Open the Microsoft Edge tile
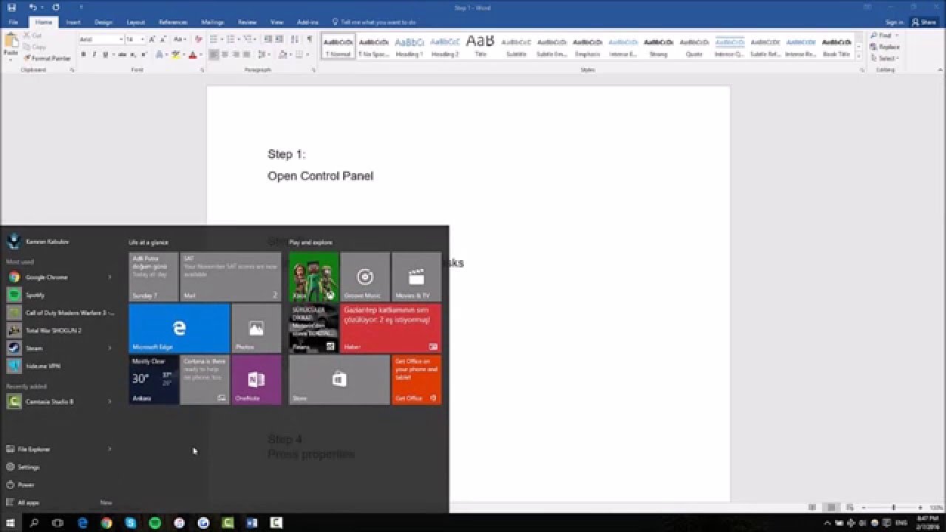Viewport: 946px width, 532px height. [x=179, y=328]
